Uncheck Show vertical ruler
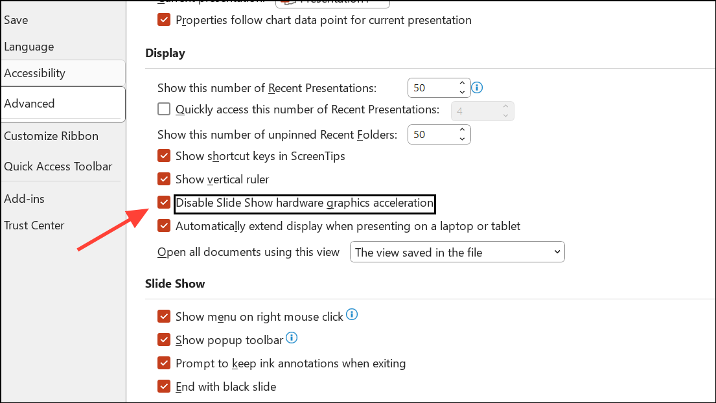Screen dimensions: 716x403 pyautogui.click(x=164, y=179)
